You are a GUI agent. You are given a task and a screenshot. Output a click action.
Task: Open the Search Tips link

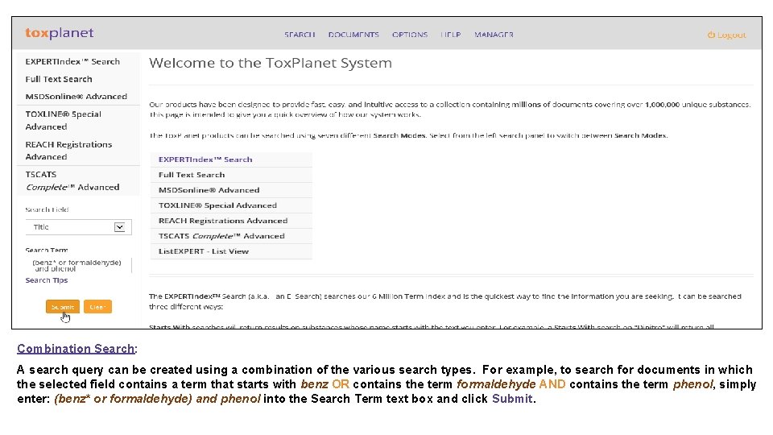tap(47, 280)
